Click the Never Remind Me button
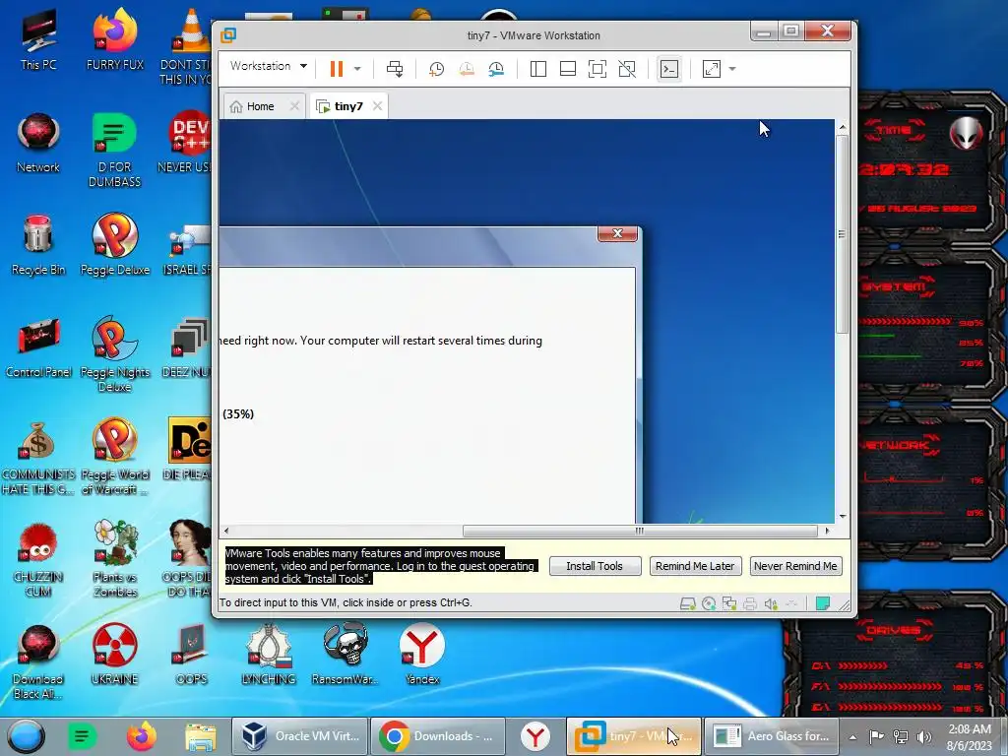 [795, 566]
